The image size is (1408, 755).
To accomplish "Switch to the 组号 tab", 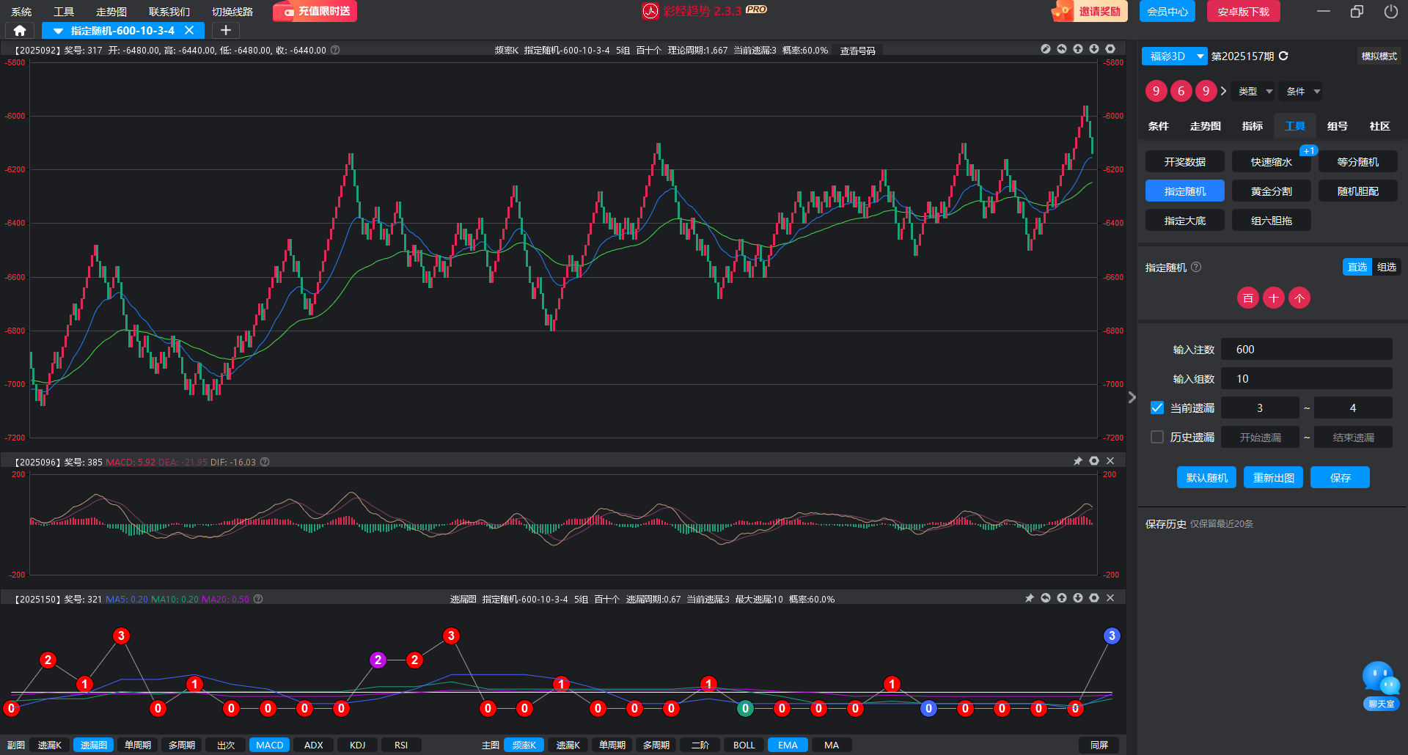I will coord(1337,126).
